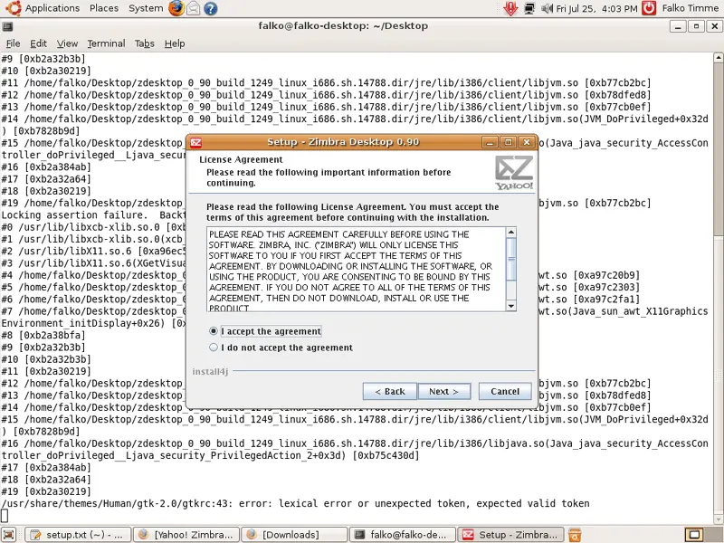Open the terminal Tabs menu
The image size is (724, 543).
click(x=144, y=43)
